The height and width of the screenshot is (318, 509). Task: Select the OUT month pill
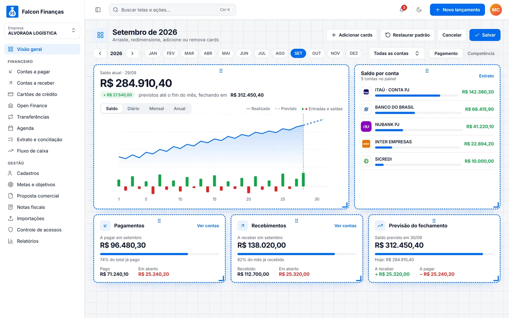316,53
